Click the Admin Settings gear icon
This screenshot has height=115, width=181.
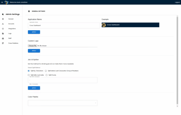click(3, 14)
